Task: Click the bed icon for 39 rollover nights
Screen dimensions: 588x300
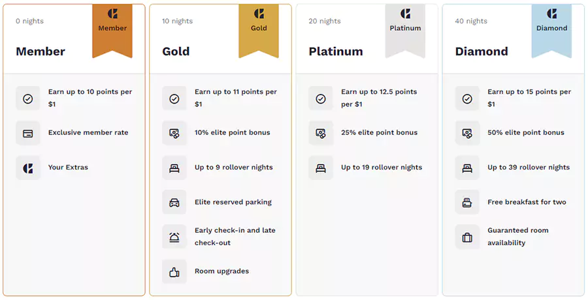Action: click(x=467, y=168)
